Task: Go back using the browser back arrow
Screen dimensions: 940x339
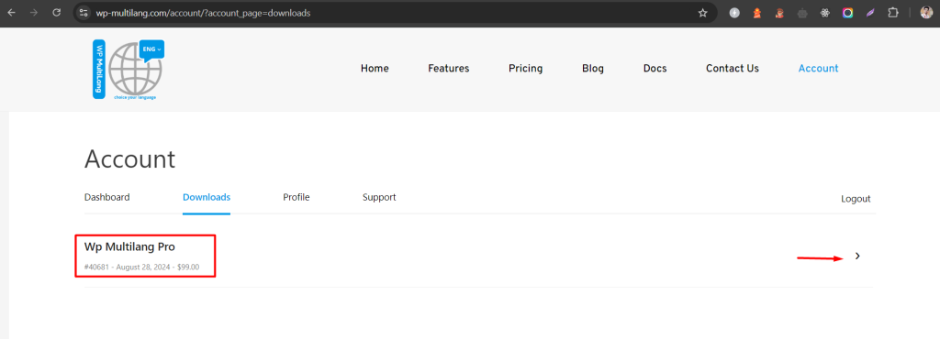Action: point(11,13)
